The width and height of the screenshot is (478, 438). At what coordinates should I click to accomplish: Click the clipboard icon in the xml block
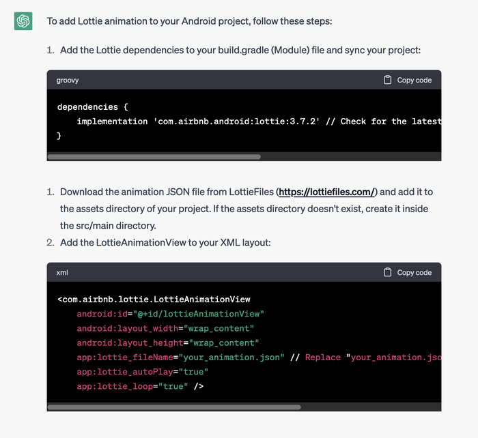pos(388,272)
